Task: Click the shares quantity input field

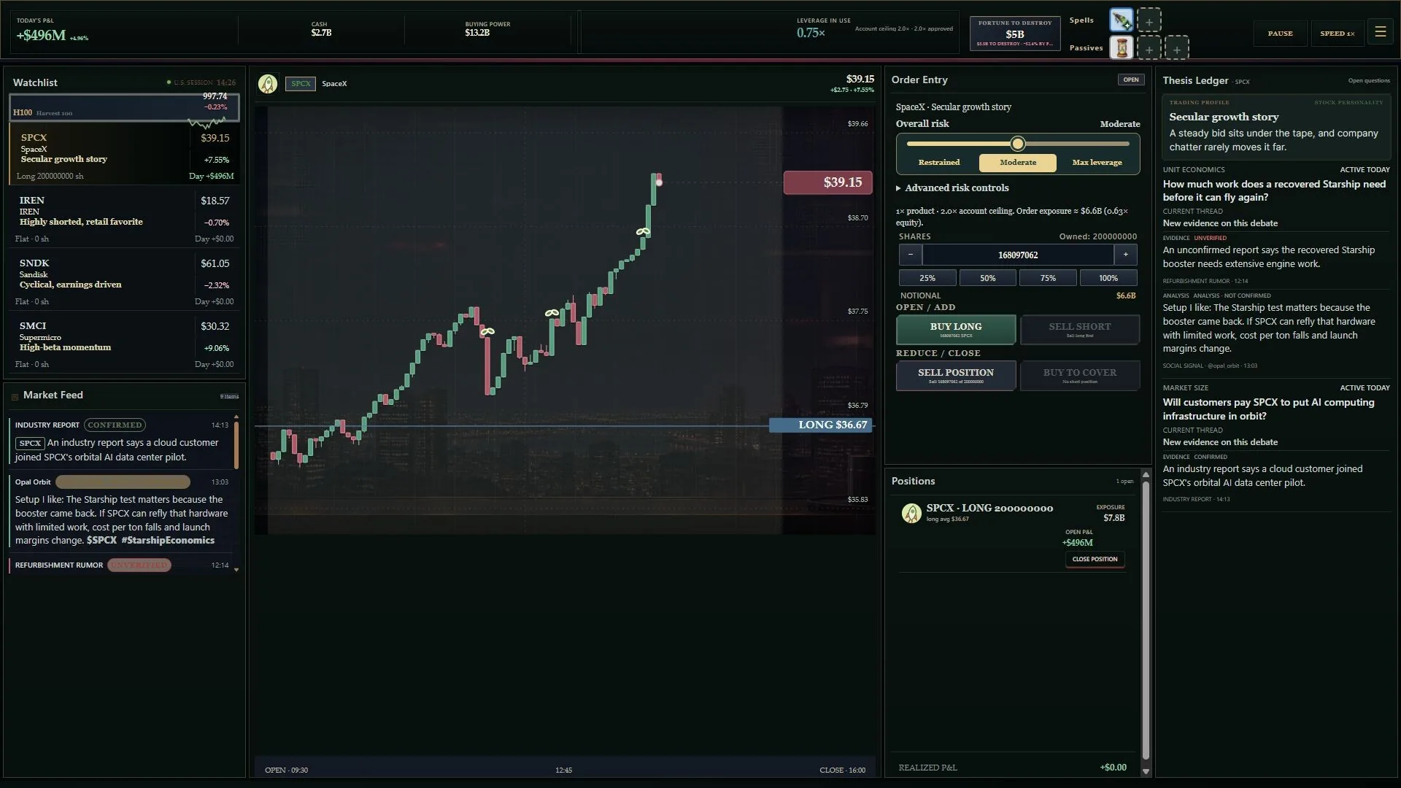Action: coord(1017,255)
